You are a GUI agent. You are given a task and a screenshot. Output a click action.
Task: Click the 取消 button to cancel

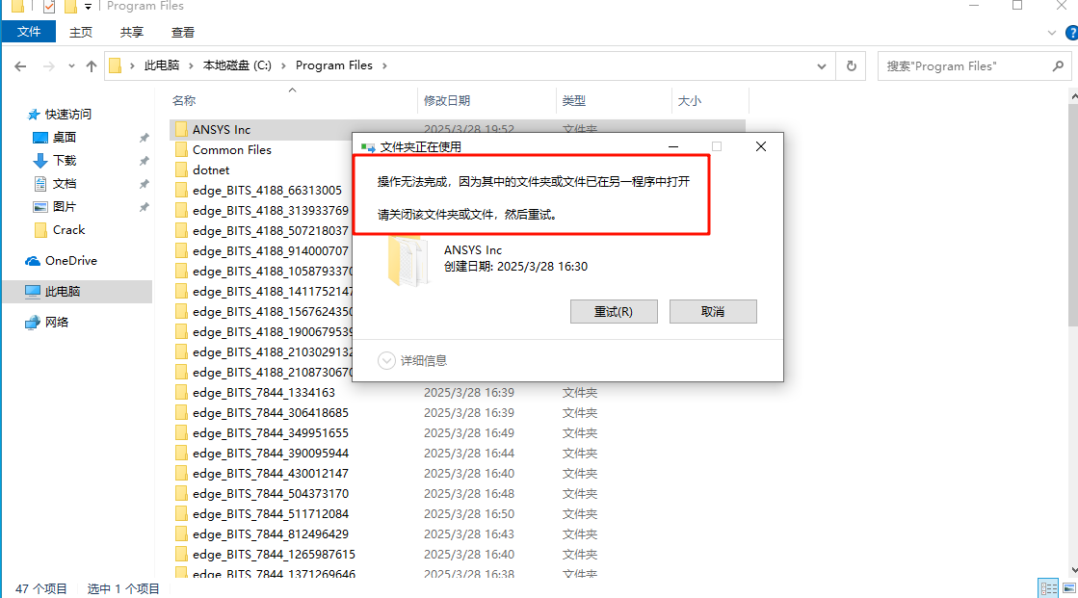(713, 311)
